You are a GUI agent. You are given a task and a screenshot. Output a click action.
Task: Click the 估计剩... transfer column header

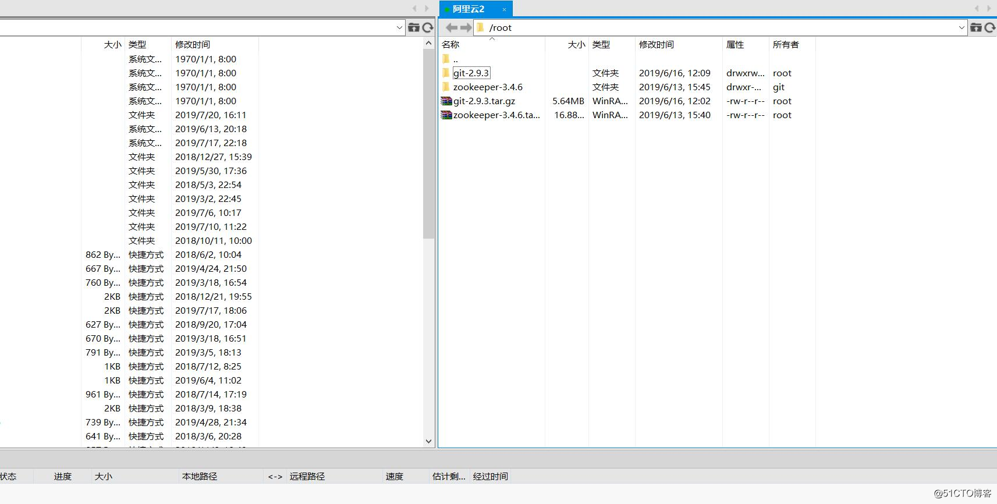pos(449,476)
